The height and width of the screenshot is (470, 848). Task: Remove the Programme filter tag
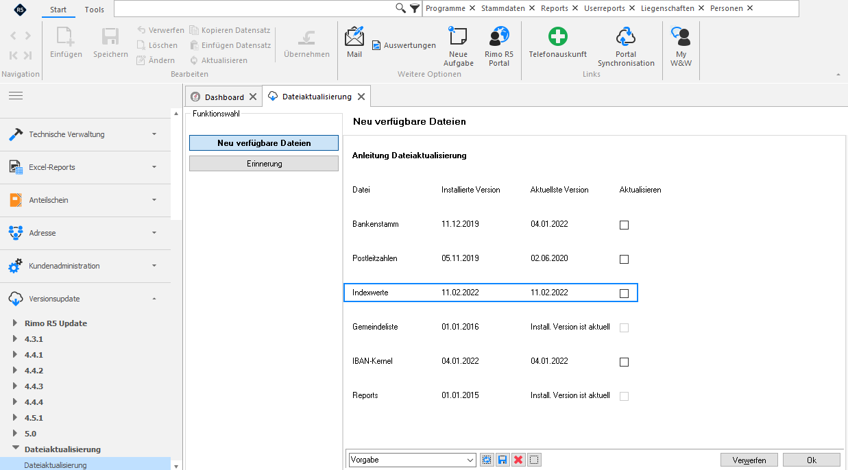click(472, 8)
